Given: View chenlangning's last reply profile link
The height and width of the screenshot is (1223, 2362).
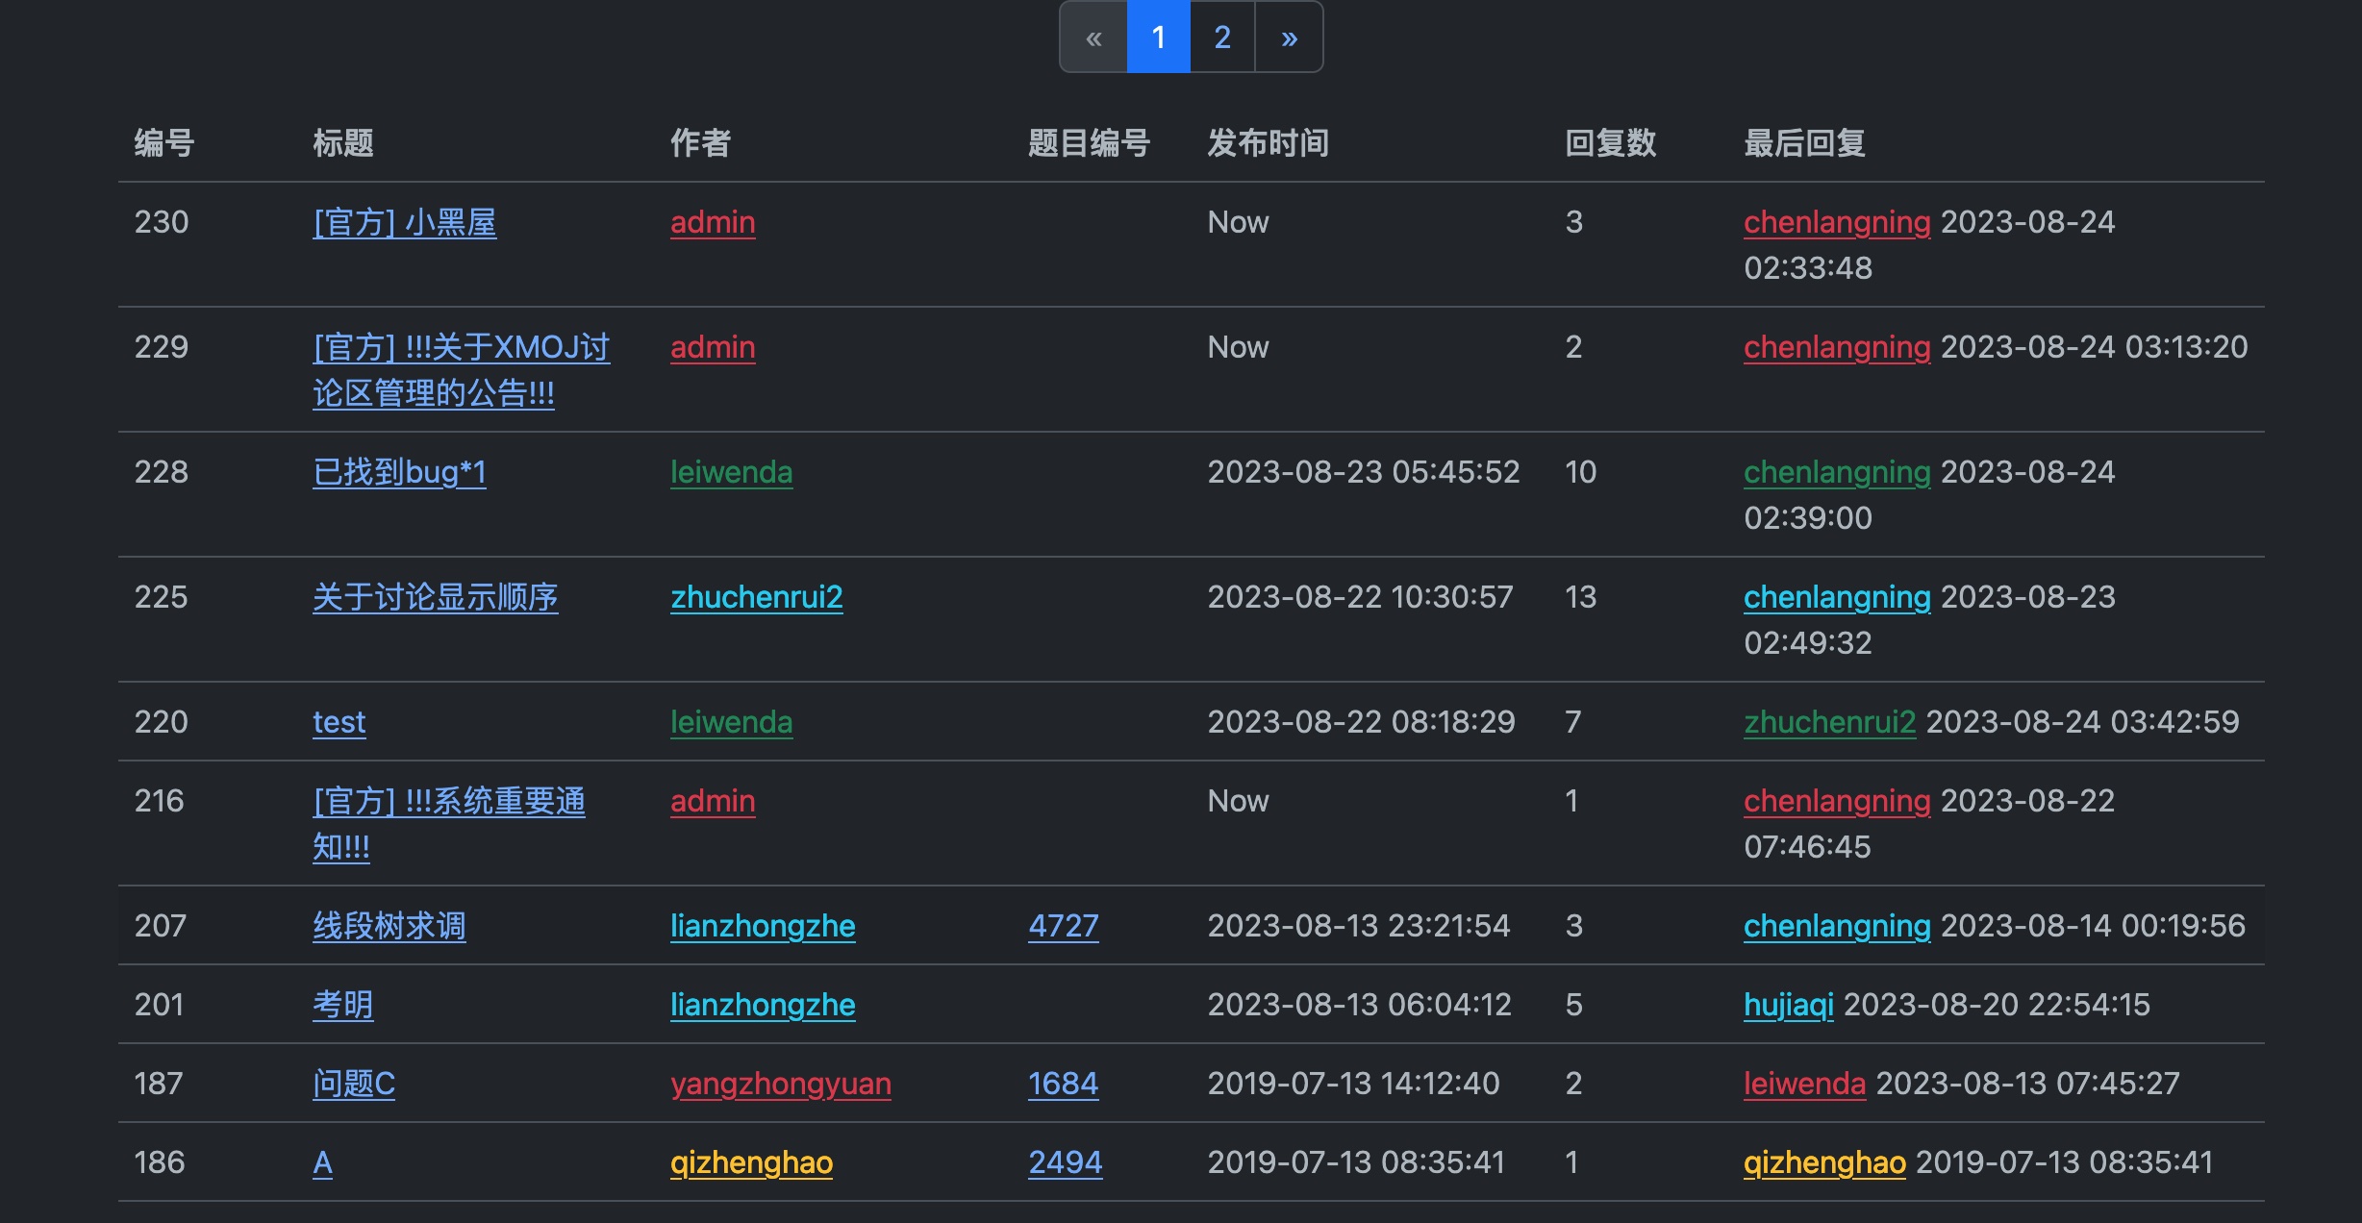Looking at the screenshot, I should [x=1837, y=222].
